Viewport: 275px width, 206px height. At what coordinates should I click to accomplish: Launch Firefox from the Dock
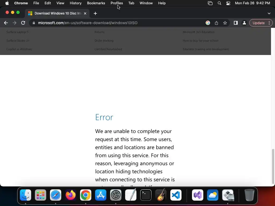[x=71, y=195]
